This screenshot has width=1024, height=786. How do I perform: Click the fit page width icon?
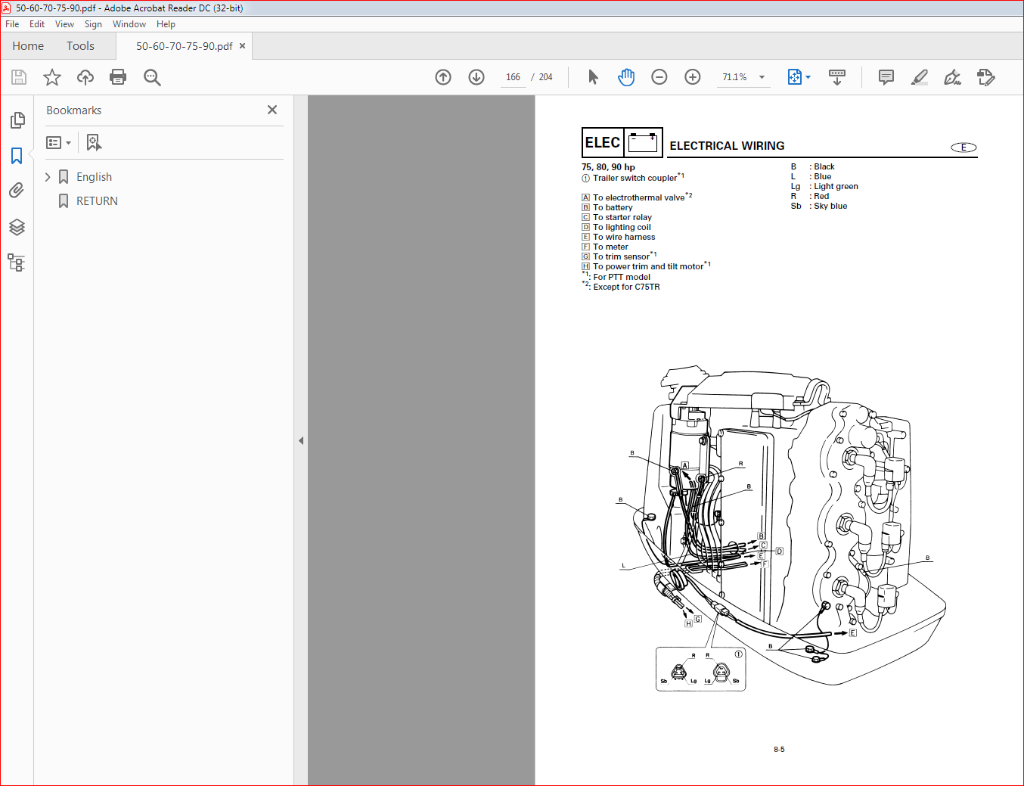(794, 77)
